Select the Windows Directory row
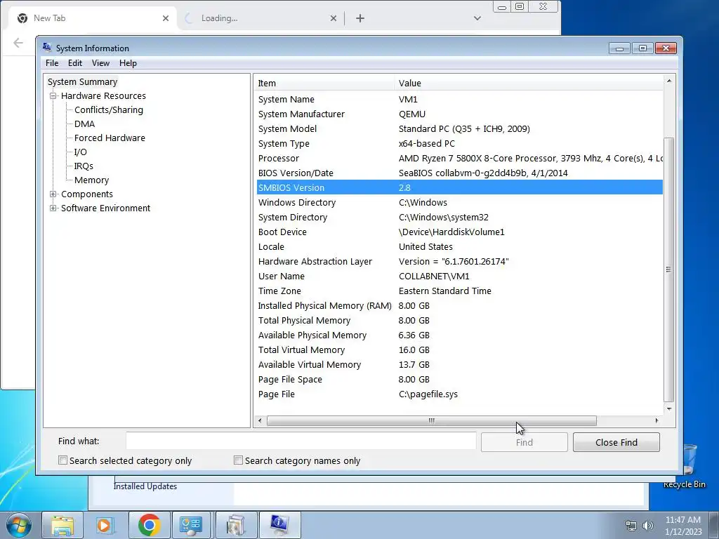The height and width of the screenshot is (539, 719). [x=459, y=203]
